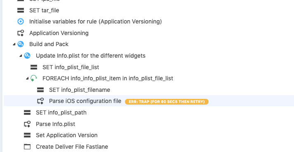294x152 pixels.
Task: Select the Parse Info.plist step label
Action: [56, 124]
